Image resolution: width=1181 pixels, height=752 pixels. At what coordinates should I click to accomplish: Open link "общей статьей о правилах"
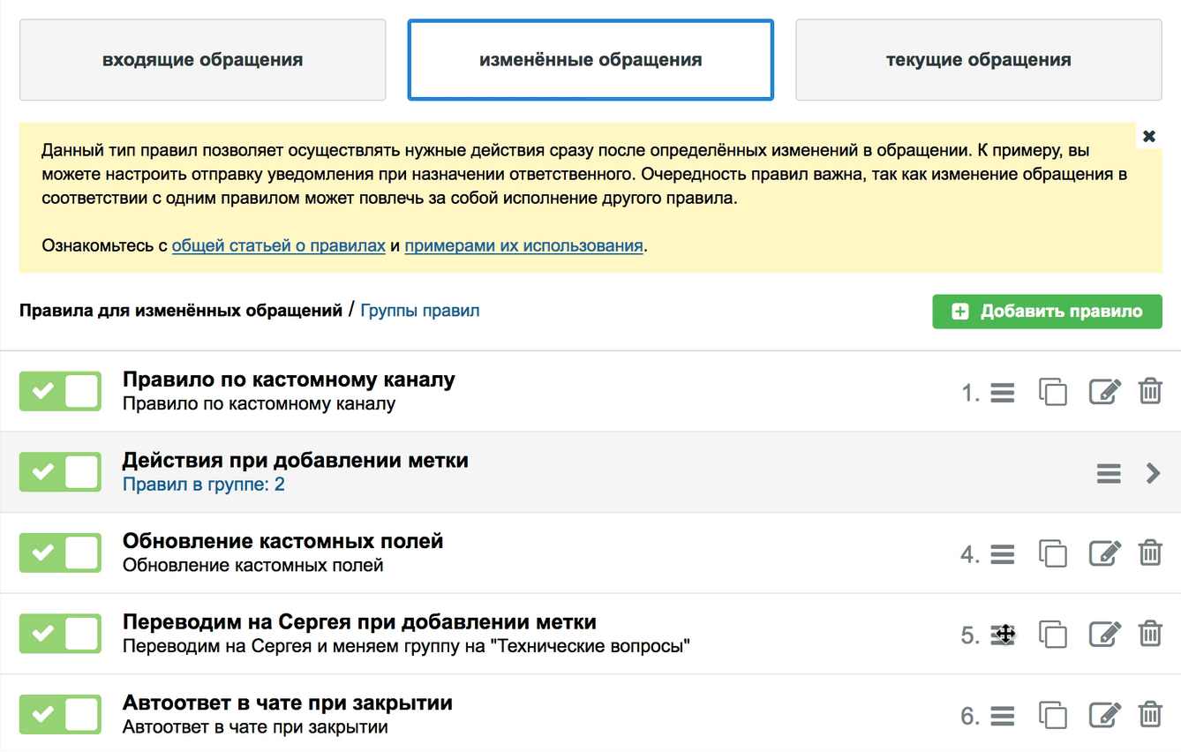[x=279, y=245]
